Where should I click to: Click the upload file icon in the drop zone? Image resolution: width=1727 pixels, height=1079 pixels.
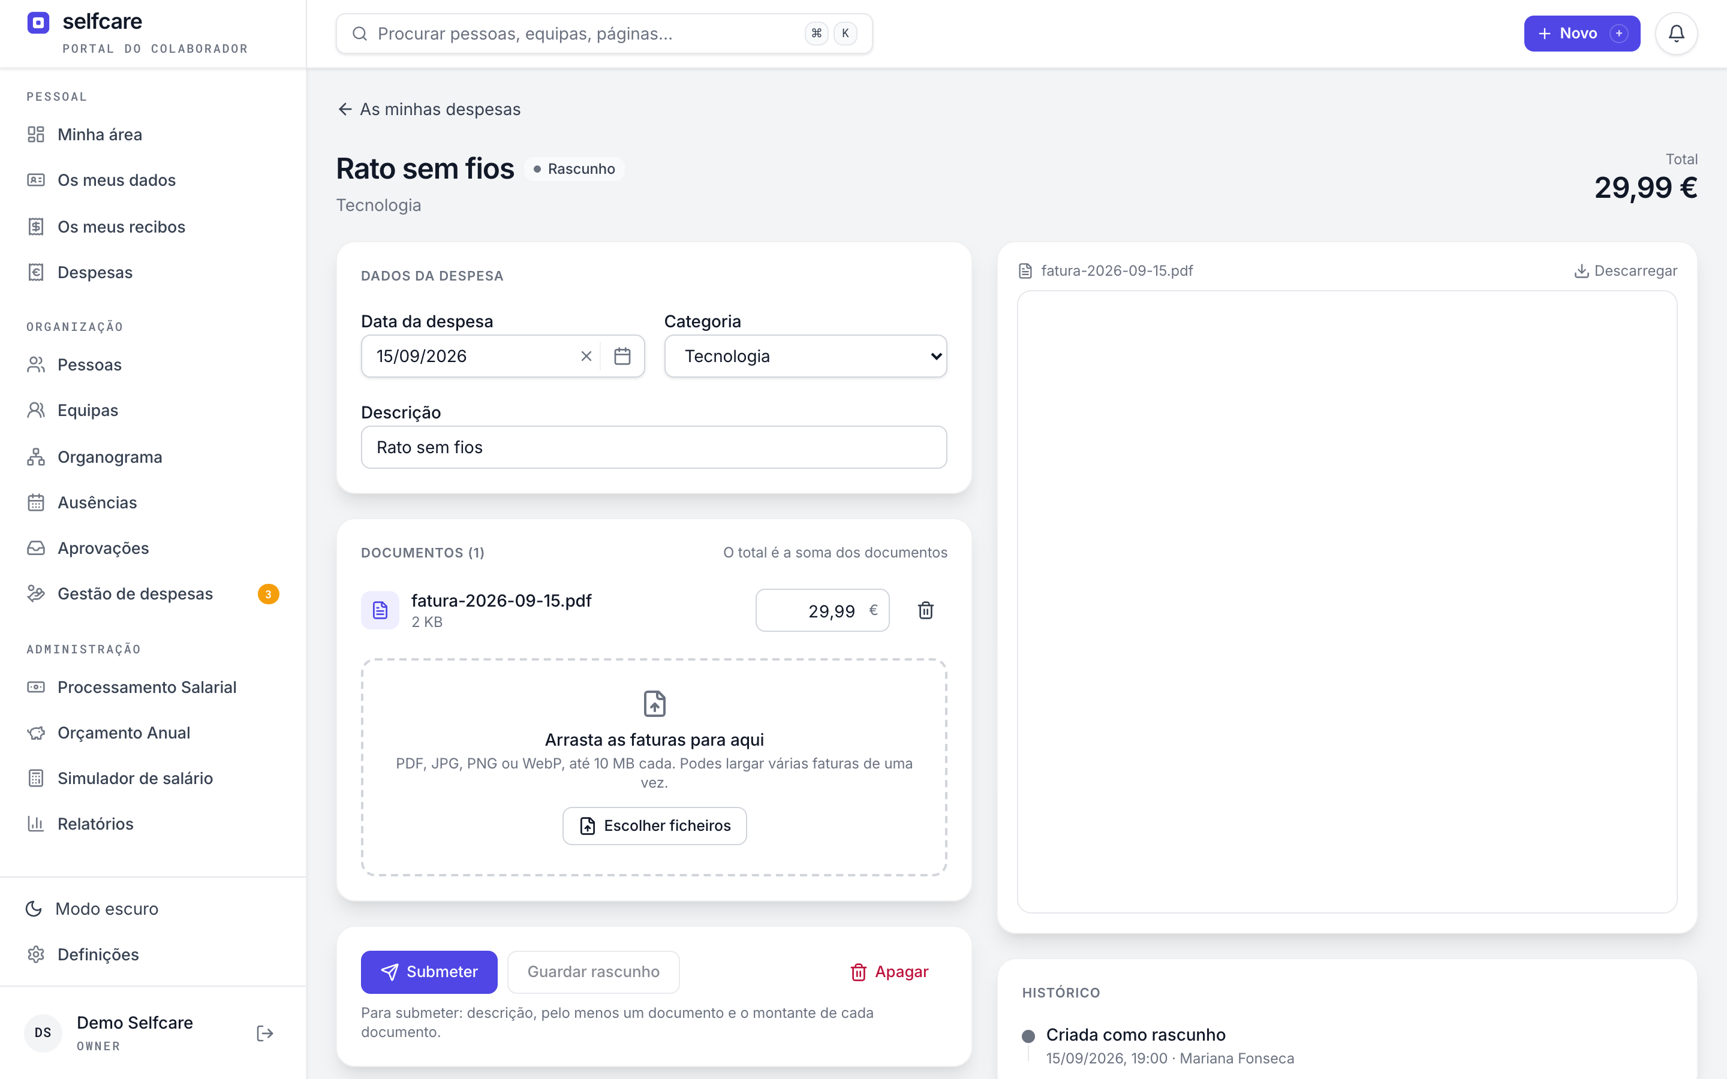pos(654,704)
